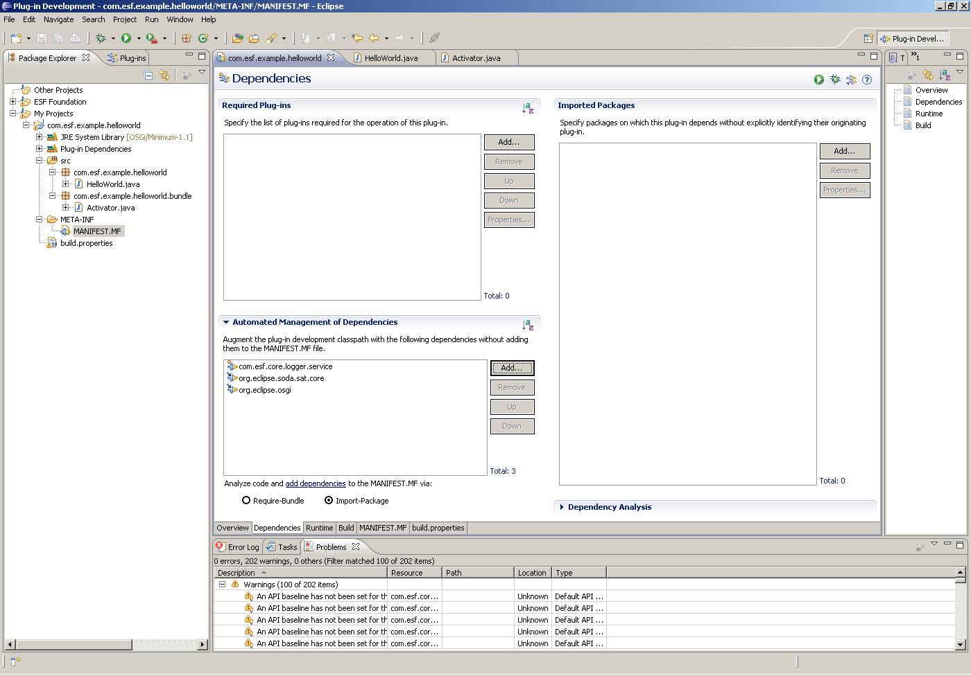Image resolution: width=971 pixels, height=676 pixels.
Task: Click the alphabetical sort icon in Outline view
Action: click(944, 75)
